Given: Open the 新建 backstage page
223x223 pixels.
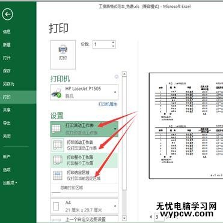Looking at the screenshot, I should (x=7, y=45).
